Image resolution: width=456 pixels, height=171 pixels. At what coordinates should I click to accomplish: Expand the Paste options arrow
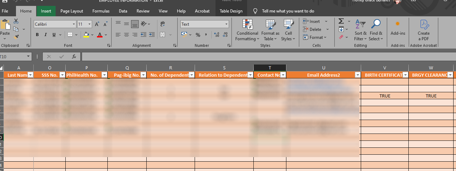click(x=5, y=39)
